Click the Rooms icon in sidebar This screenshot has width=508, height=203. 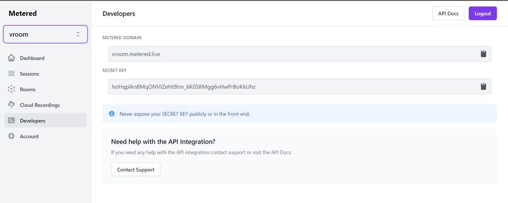11,89
